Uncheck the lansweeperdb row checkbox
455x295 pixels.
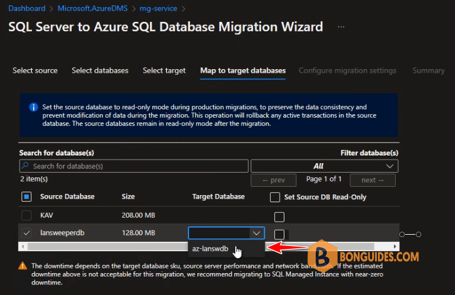pyautogui.click(x=27, y=233)
